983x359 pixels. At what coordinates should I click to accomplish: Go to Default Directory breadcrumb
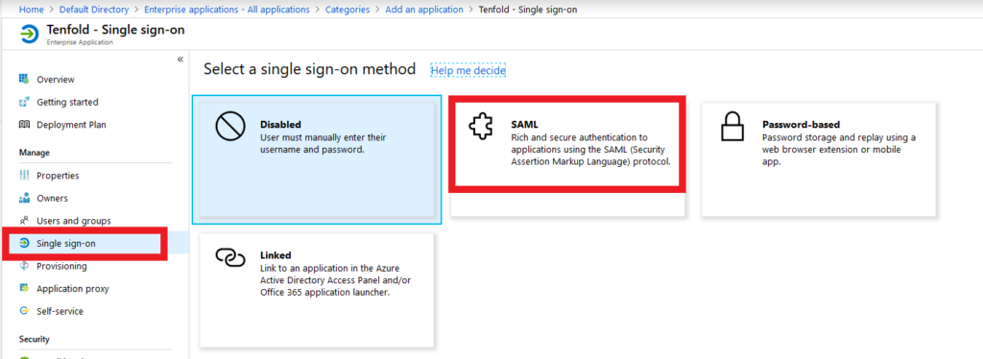tap(94, 10)
